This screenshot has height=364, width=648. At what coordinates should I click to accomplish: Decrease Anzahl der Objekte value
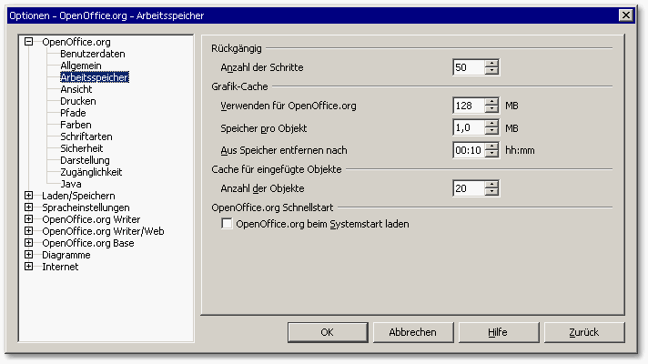tap(492, 192)
